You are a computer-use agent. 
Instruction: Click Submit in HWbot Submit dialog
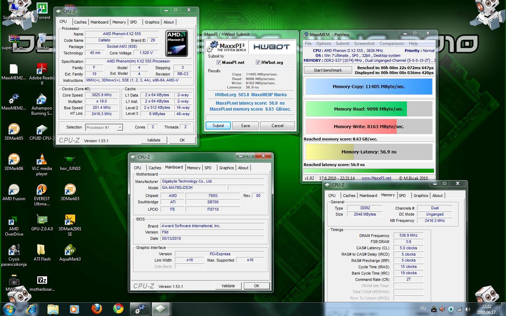click(218, 126)
